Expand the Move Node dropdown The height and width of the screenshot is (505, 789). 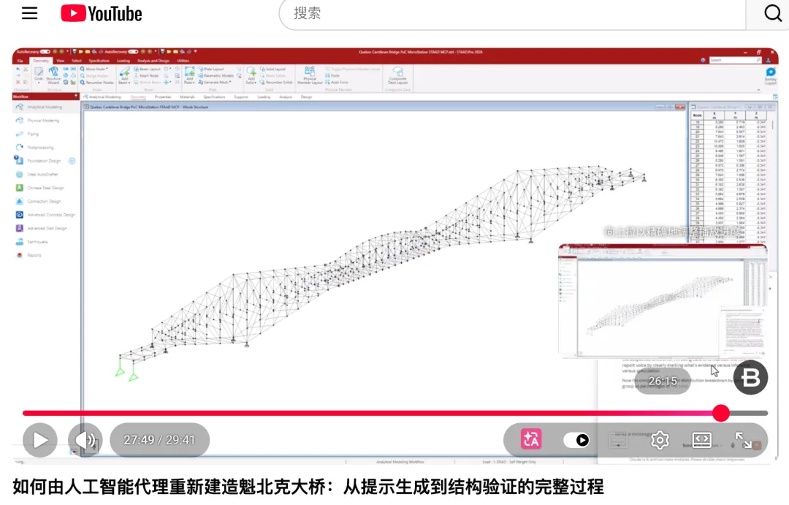click(94, 69)
